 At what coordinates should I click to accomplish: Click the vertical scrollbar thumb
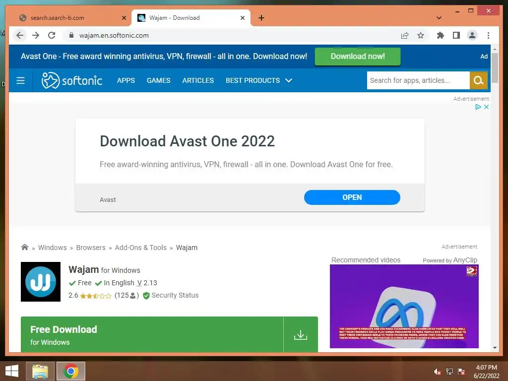click(x=495, y=68)
